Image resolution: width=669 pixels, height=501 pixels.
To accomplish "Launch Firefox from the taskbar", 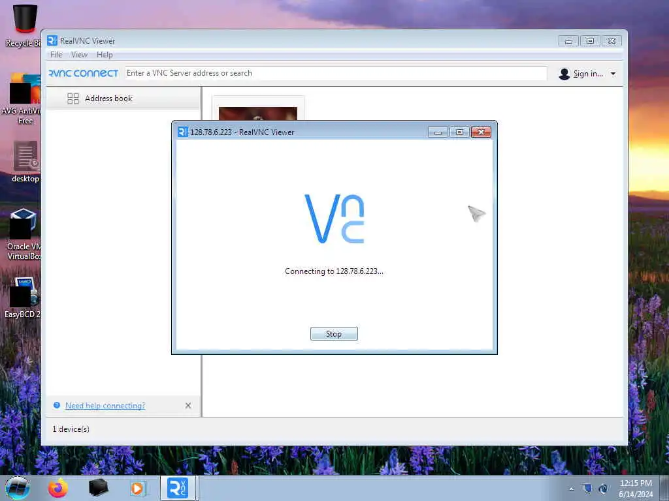I will click(x=57, y=488).
